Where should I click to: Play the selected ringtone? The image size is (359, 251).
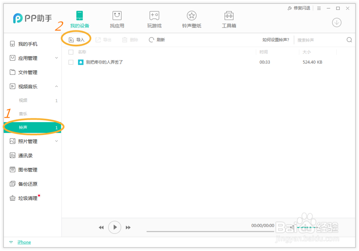(x=115, y=227)
